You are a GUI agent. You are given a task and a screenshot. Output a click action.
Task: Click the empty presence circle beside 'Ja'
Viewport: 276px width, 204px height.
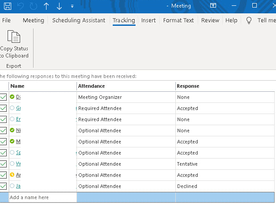click(x=12, y=186)
